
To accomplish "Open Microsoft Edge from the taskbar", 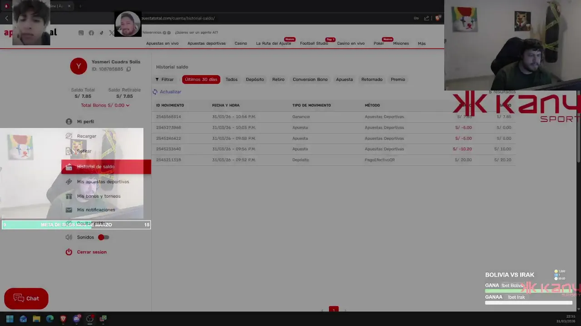I will pyautogui.click(x=50, y=319).
